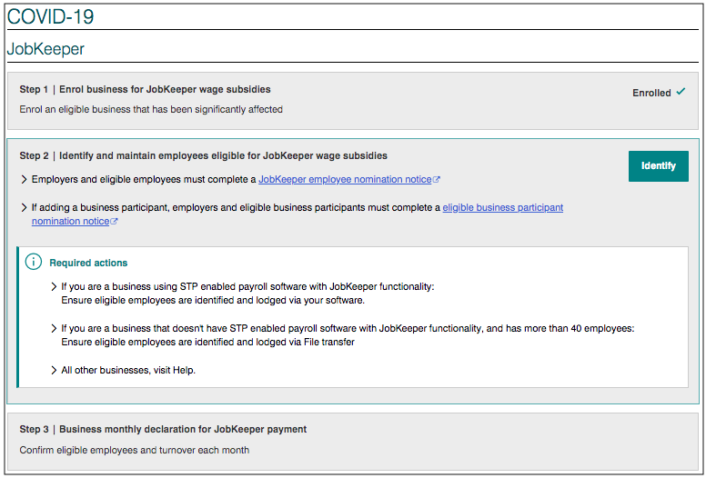Click the JobKeeper section heading
The width and height of the screenshot is (706, 478).
coord(45,49)
